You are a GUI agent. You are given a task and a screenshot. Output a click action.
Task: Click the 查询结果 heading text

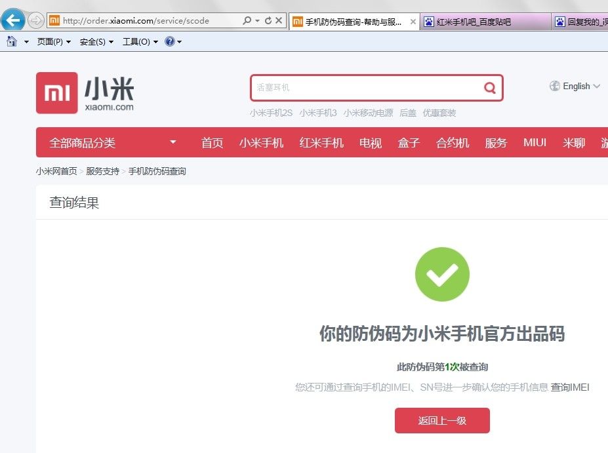point(74,203)
